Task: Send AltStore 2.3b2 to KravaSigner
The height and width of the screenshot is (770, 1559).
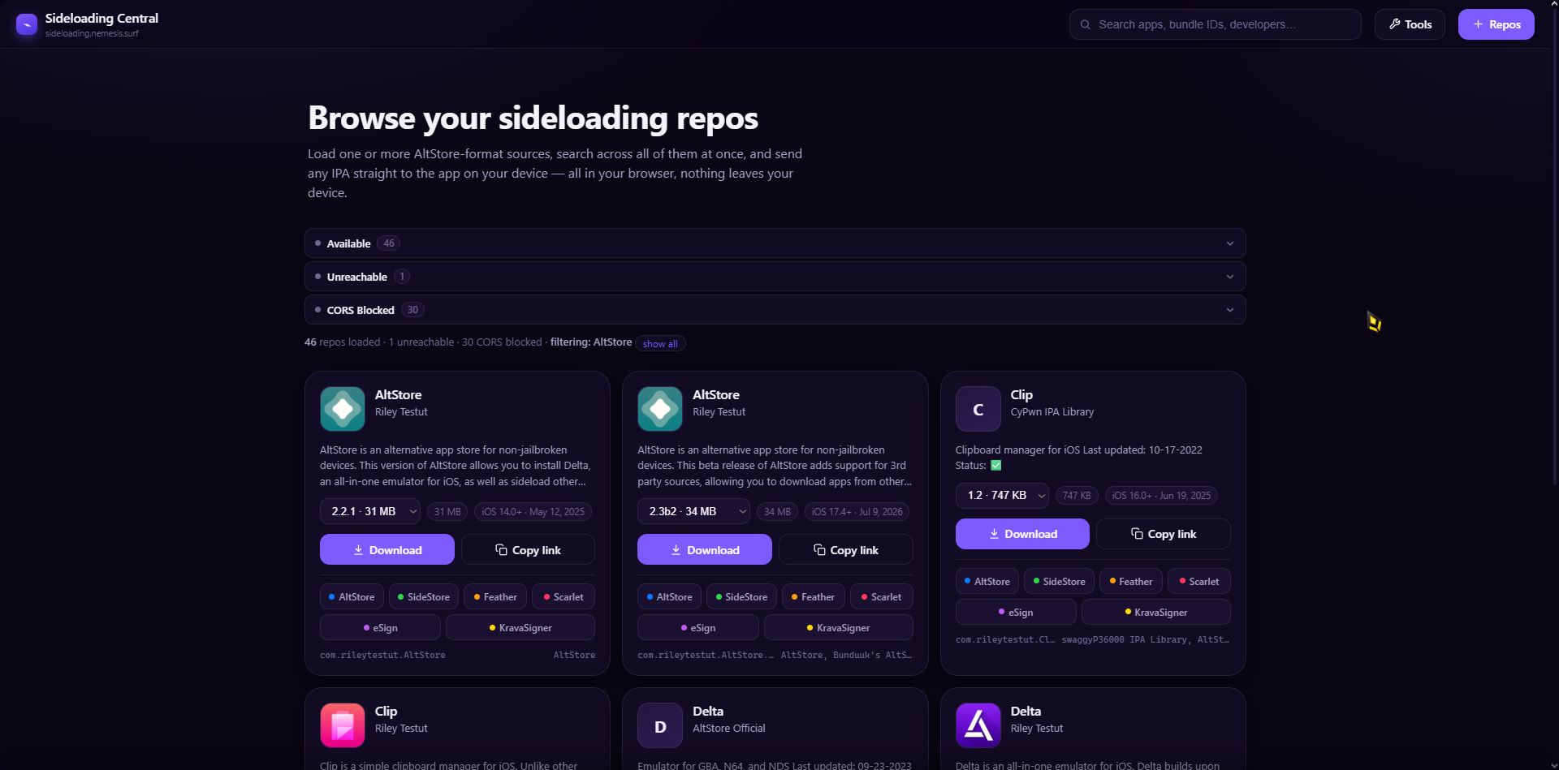Action: [x=839, y=628]
